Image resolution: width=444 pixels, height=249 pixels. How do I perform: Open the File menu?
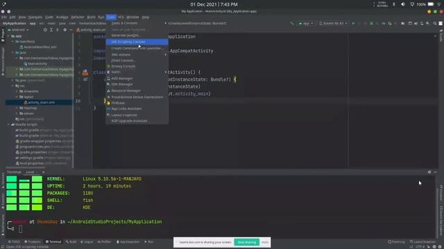(4, 17)
